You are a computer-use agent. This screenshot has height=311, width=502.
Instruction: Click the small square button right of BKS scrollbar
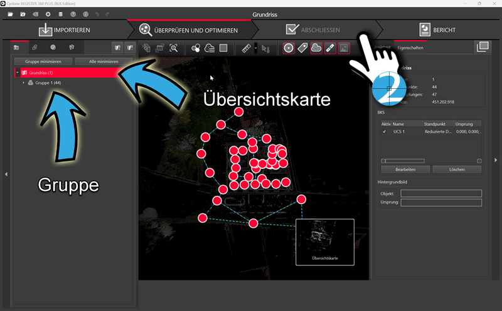pyautogui.click(x=479, y=161)
